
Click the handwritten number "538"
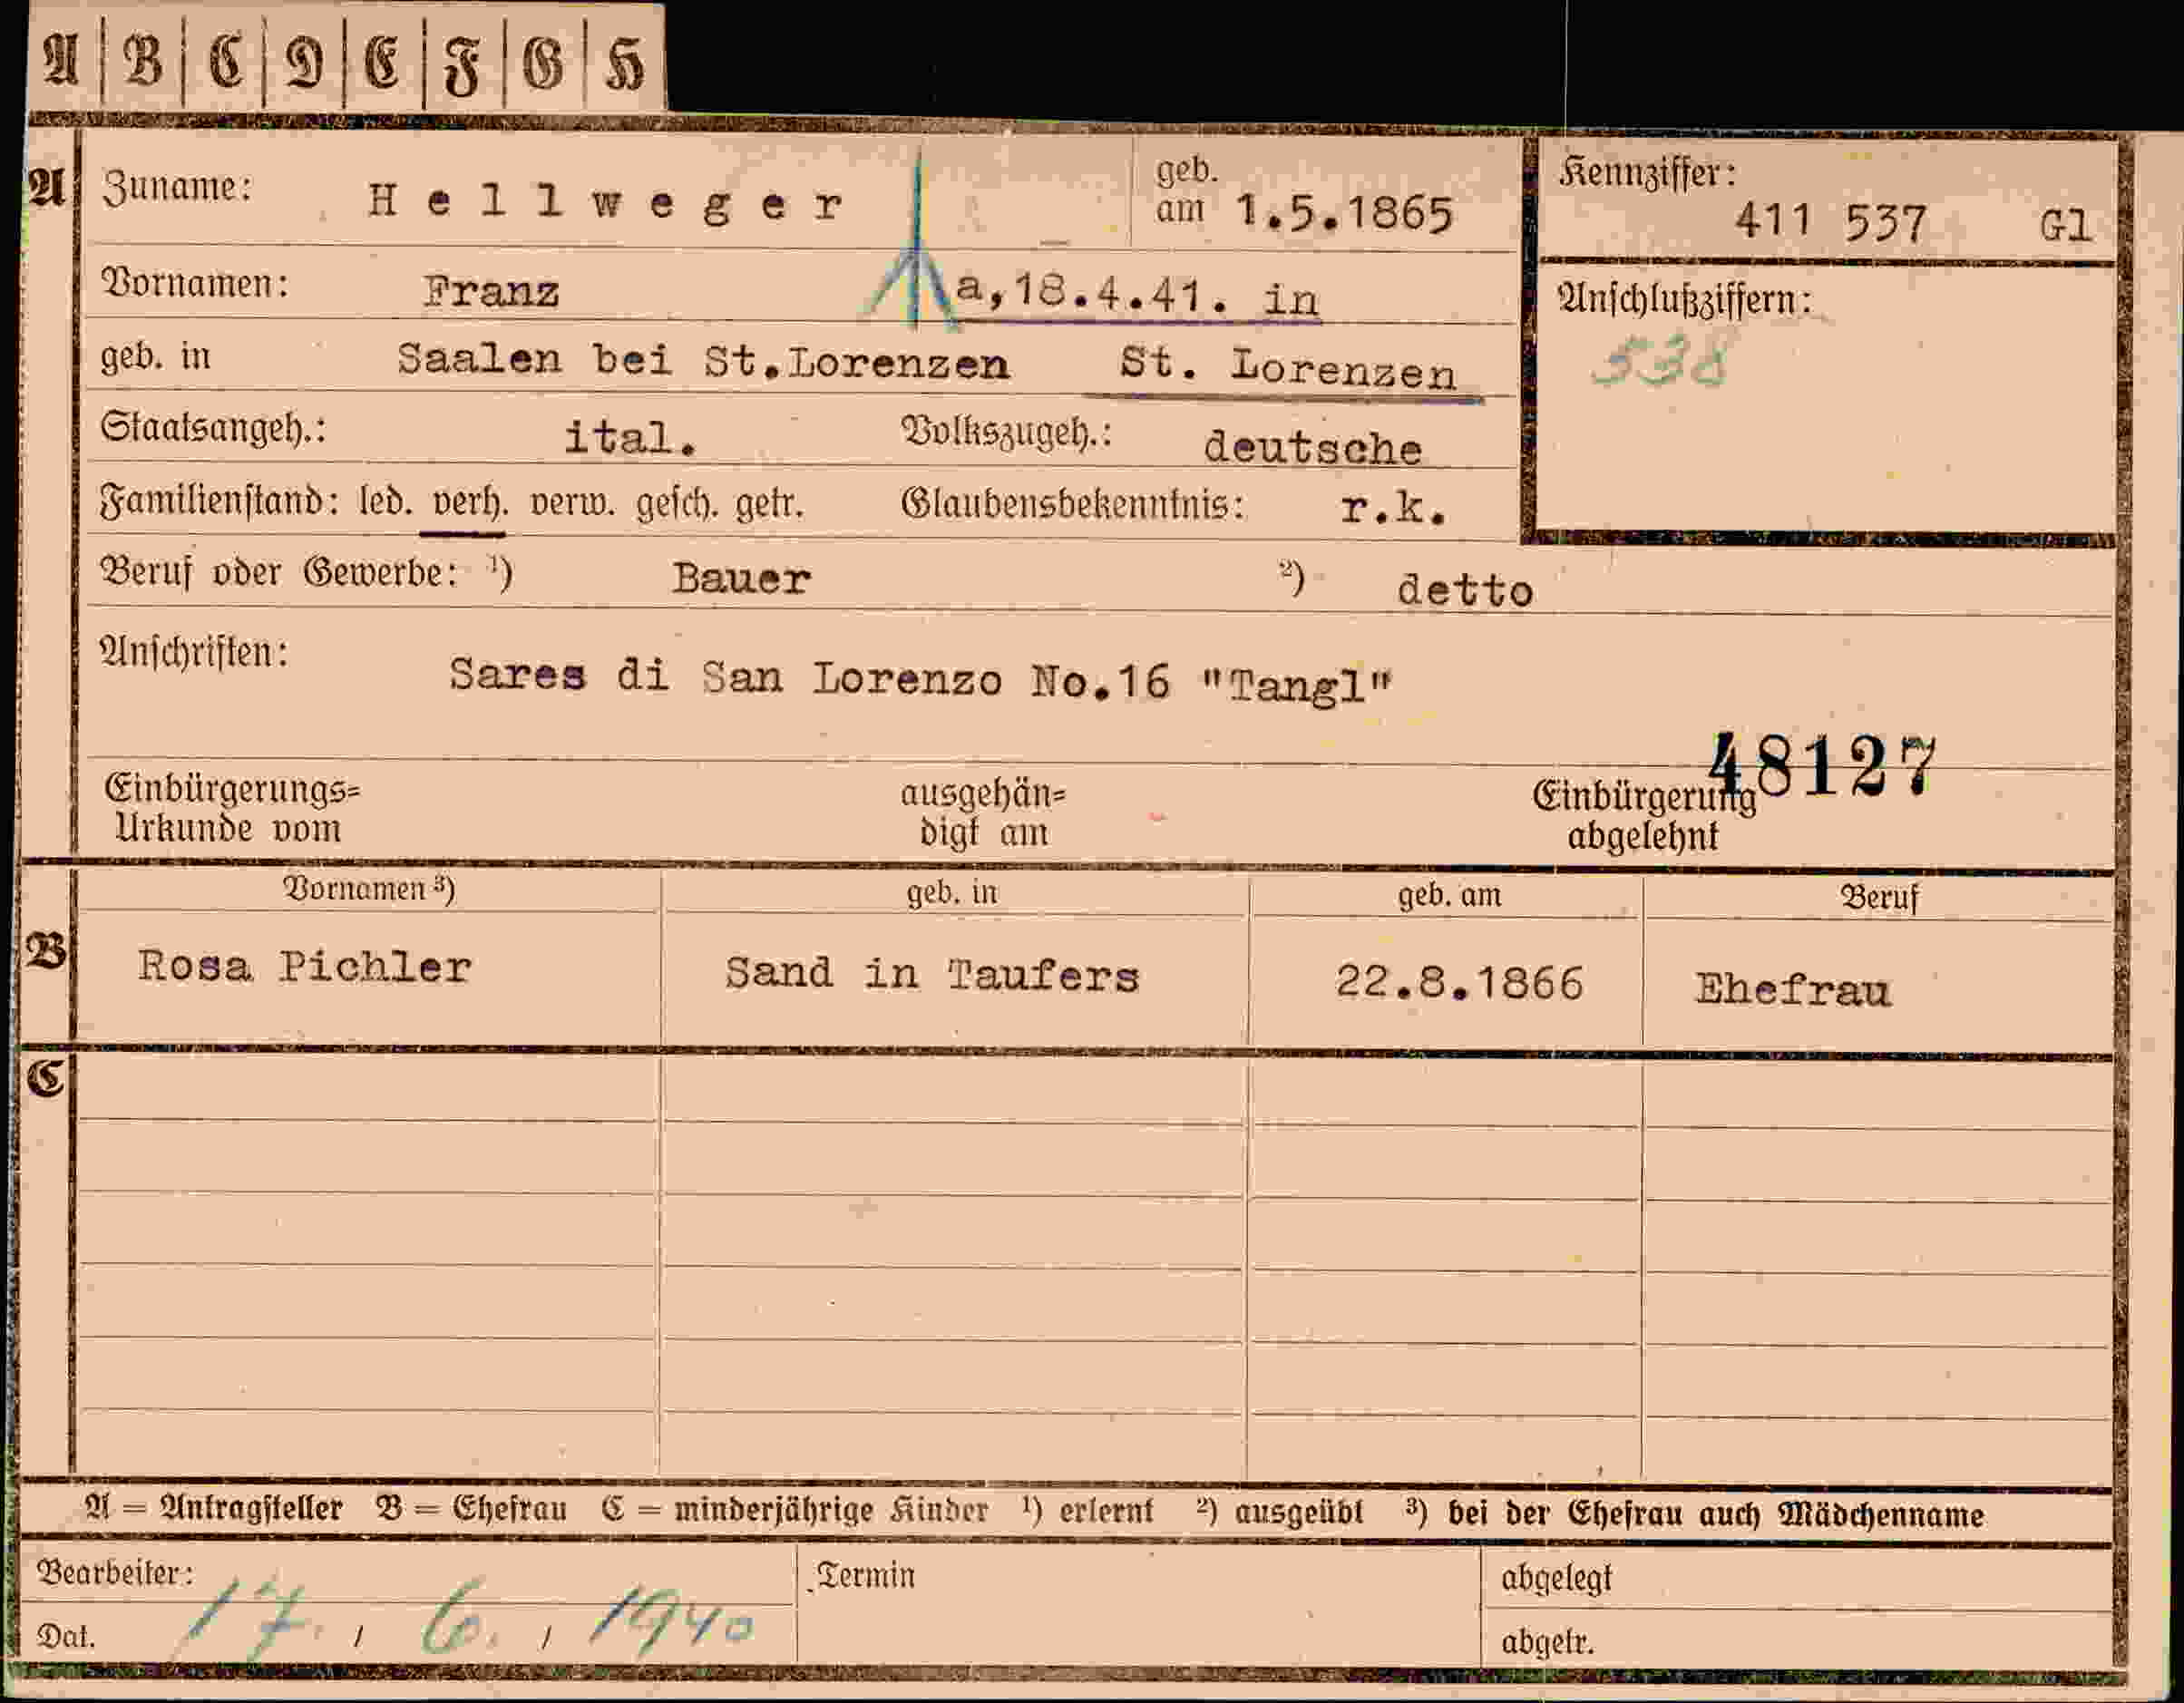pos(1659,363)
